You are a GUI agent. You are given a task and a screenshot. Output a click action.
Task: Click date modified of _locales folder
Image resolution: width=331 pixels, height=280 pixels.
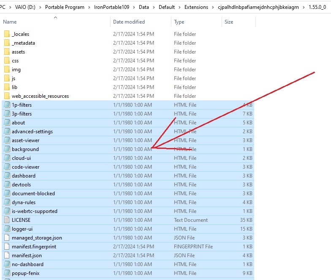point(133,34)
